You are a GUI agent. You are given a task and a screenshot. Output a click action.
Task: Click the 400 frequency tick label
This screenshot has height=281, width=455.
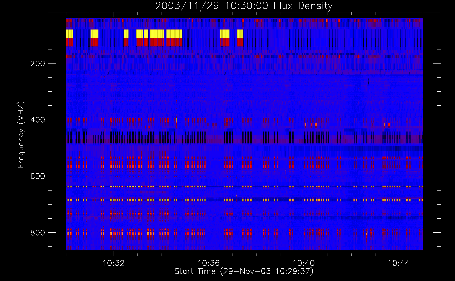38,120
